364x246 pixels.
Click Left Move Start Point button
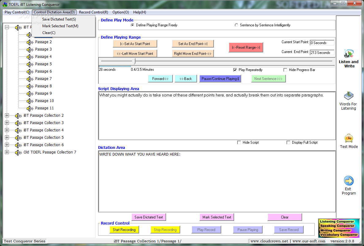click(135, 53)
